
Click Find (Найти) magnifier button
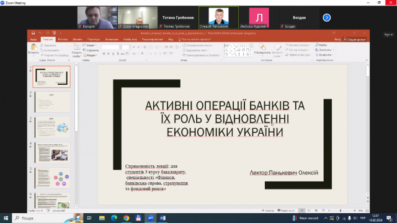coord(321,45)
